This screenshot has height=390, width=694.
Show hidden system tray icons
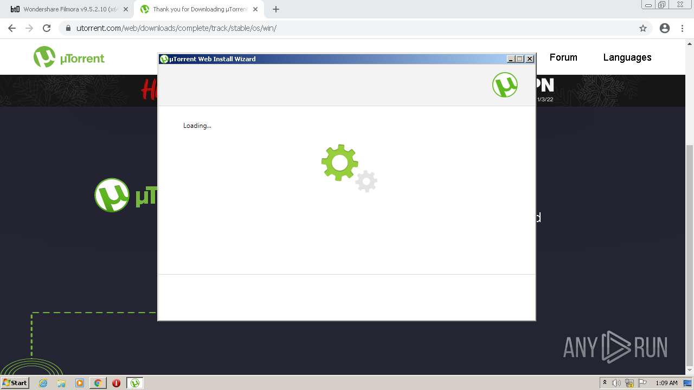(605, 383)
